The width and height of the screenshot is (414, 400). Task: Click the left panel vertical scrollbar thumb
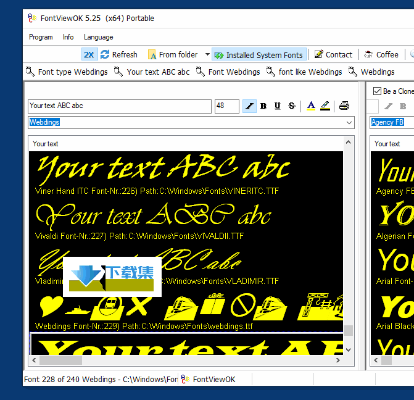[348, 330]
